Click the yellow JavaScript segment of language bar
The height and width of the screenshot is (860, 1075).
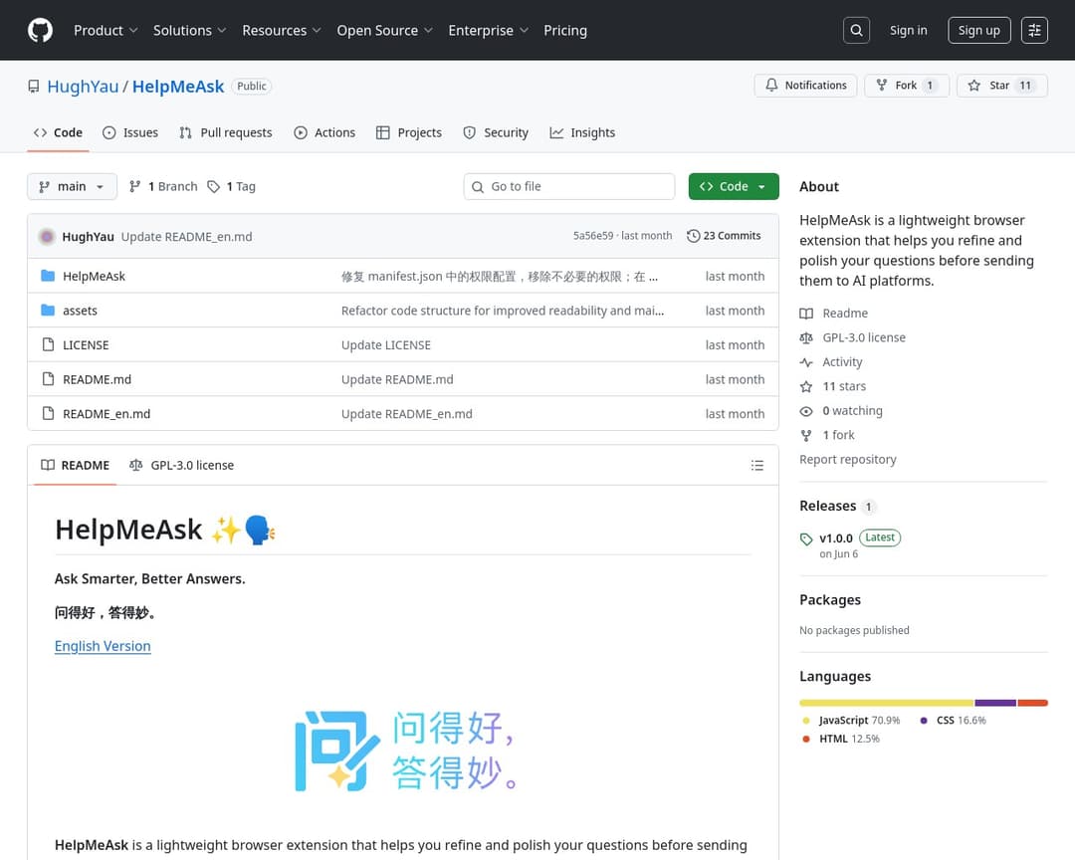(887, 703)
